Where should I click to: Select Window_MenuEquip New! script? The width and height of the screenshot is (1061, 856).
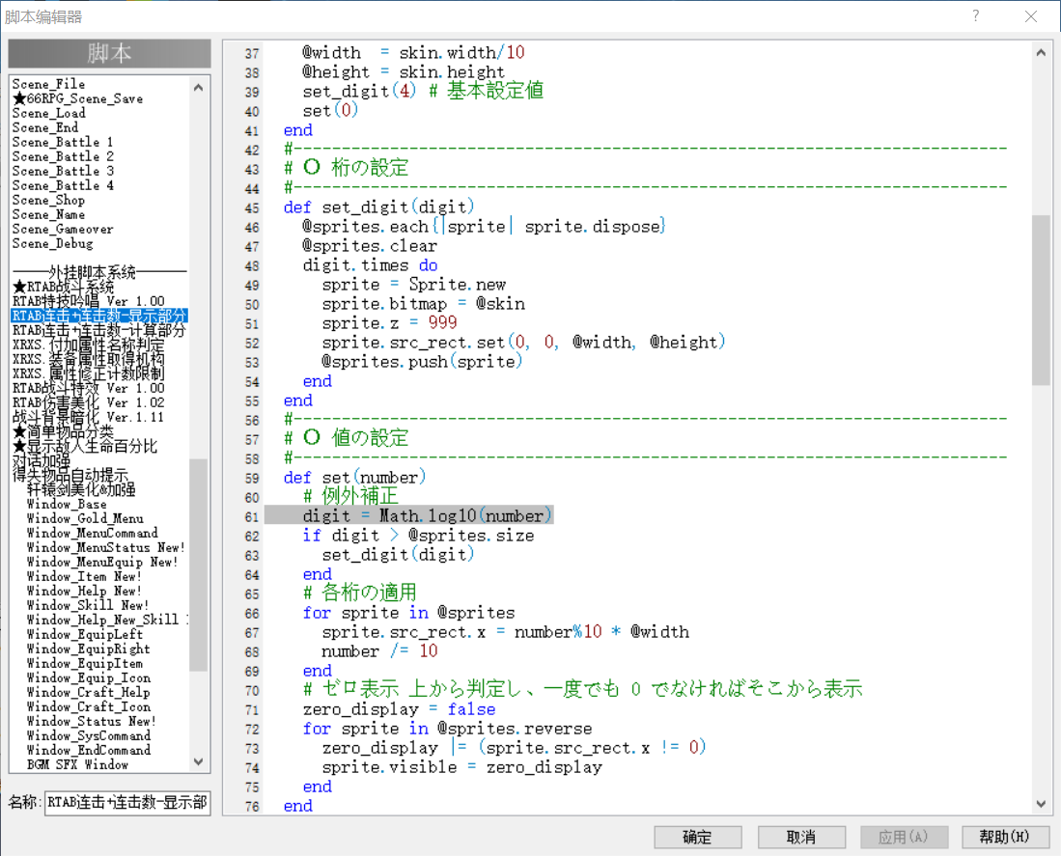102,562
